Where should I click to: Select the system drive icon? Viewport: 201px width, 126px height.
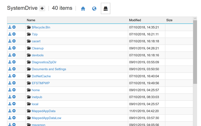(106, 9)
